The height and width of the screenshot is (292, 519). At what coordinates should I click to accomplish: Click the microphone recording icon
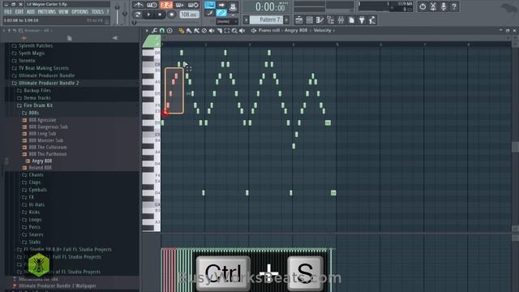click(x=444, y=6)
